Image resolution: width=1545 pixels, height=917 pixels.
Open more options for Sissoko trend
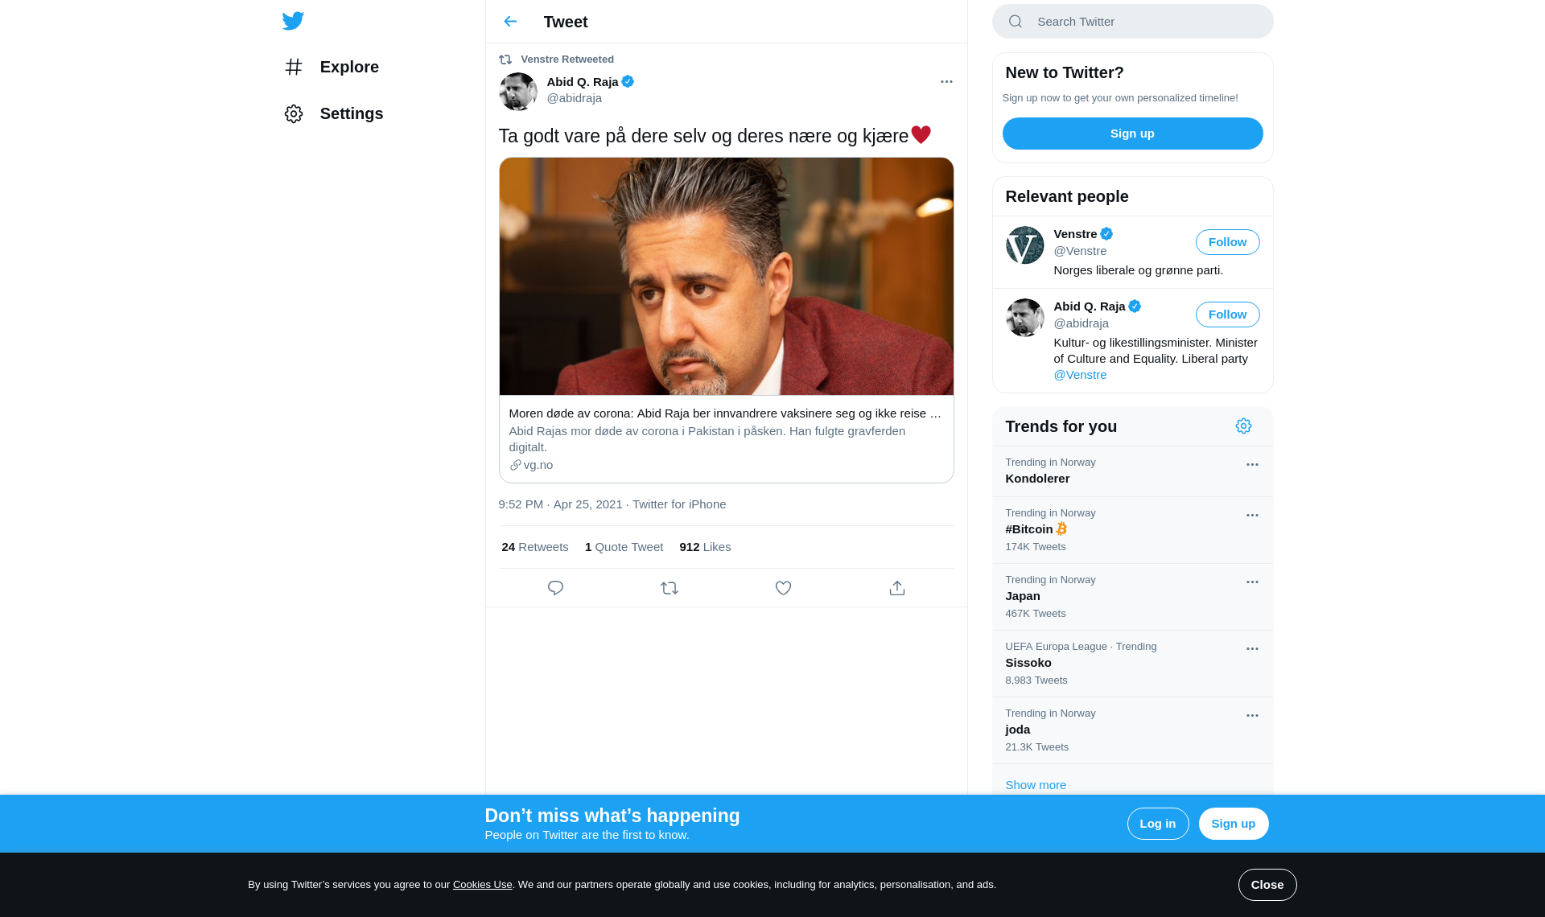(1252, 649)
